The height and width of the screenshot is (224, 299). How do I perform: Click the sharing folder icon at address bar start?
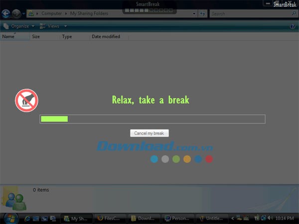pyautogui.click(x=31, y=13)
